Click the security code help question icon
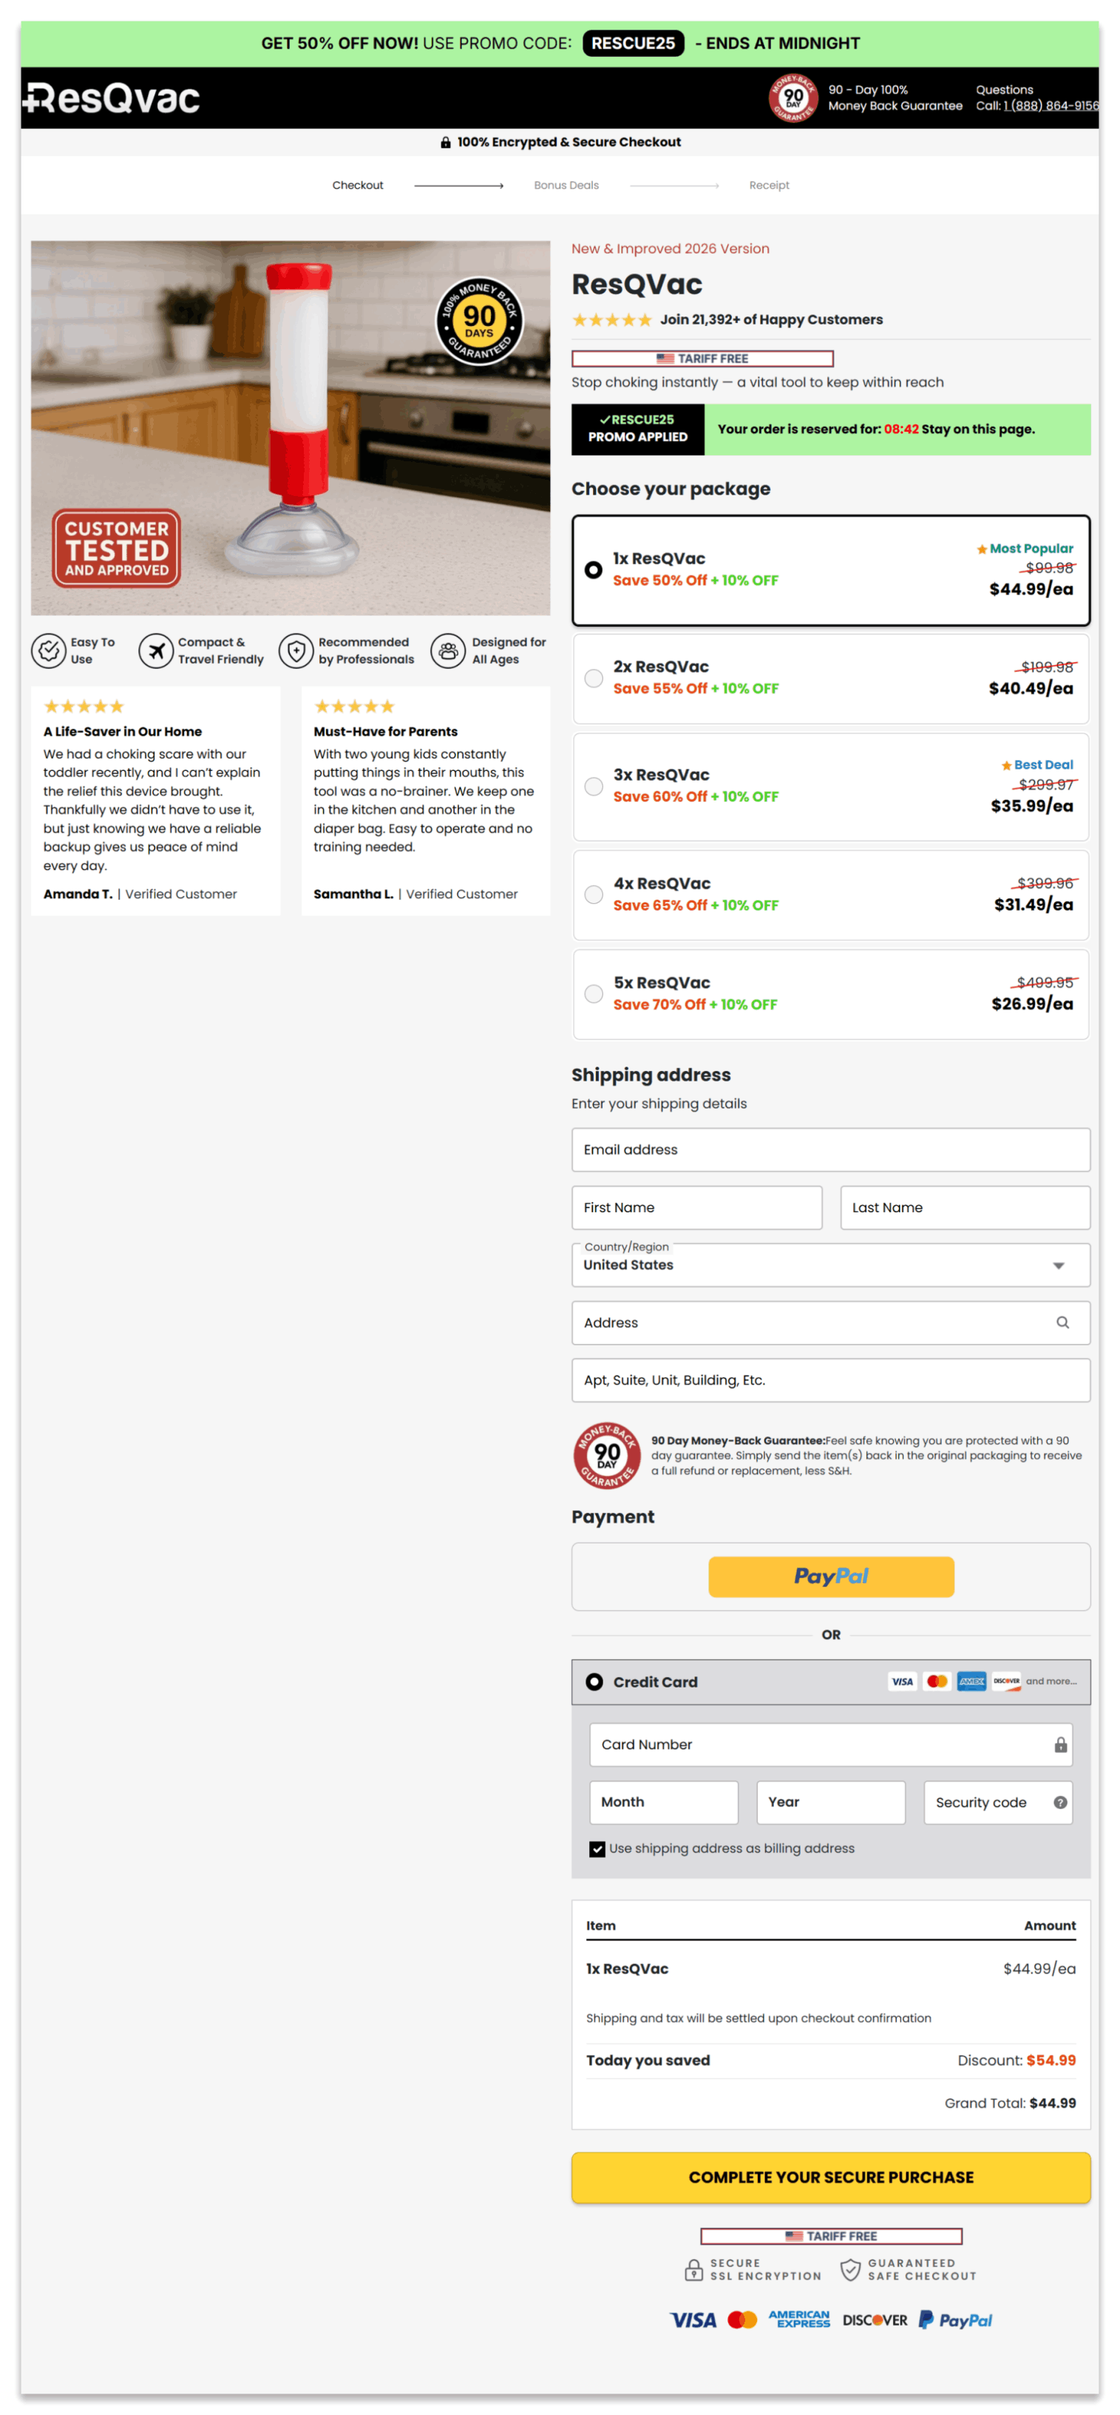 click(x=1060, y=1803)
